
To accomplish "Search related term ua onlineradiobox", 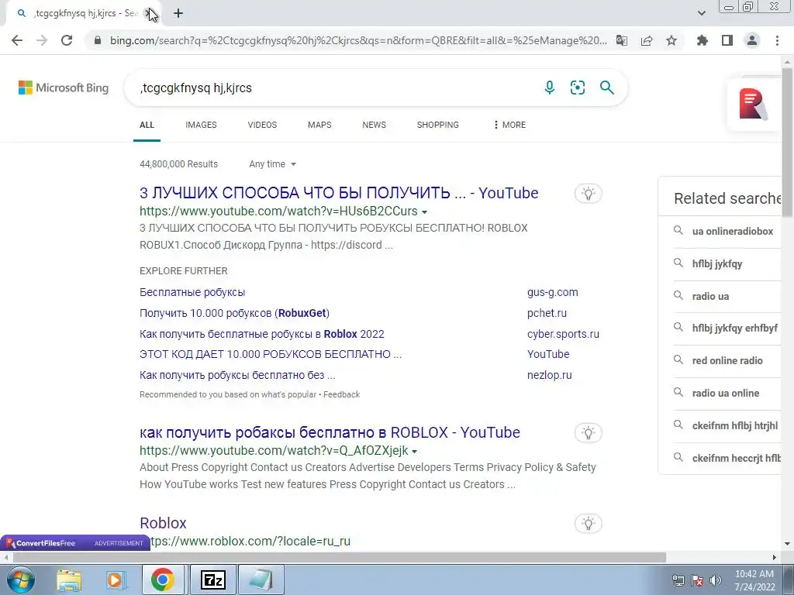I will coord(733,231).
